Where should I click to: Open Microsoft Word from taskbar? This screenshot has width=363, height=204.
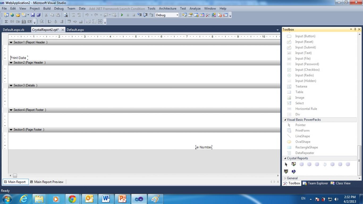click(106, 199)
